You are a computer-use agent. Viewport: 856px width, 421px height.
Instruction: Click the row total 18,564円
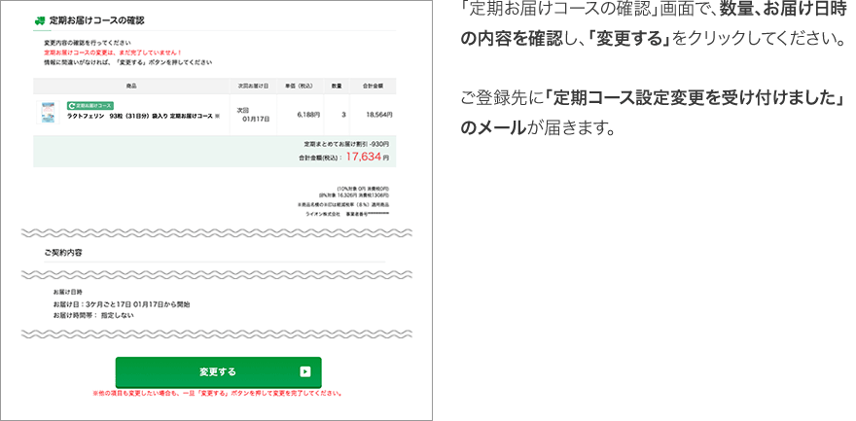(378, 115)
